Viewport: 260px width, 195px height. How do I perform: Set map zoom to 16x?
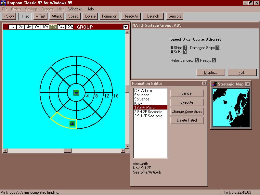click(x=45, y=27)
